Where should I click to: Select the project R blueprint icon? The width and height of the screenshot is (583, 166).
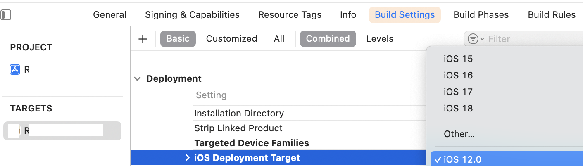(x=15, y=70)
